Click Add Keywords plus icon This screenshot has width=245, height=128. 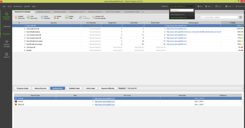(x=28, y=17)
